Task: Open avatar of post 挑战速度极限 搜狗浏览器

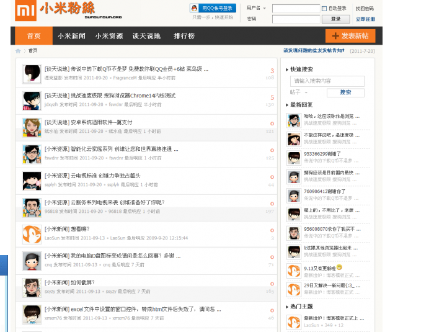Action: (32, 101)
